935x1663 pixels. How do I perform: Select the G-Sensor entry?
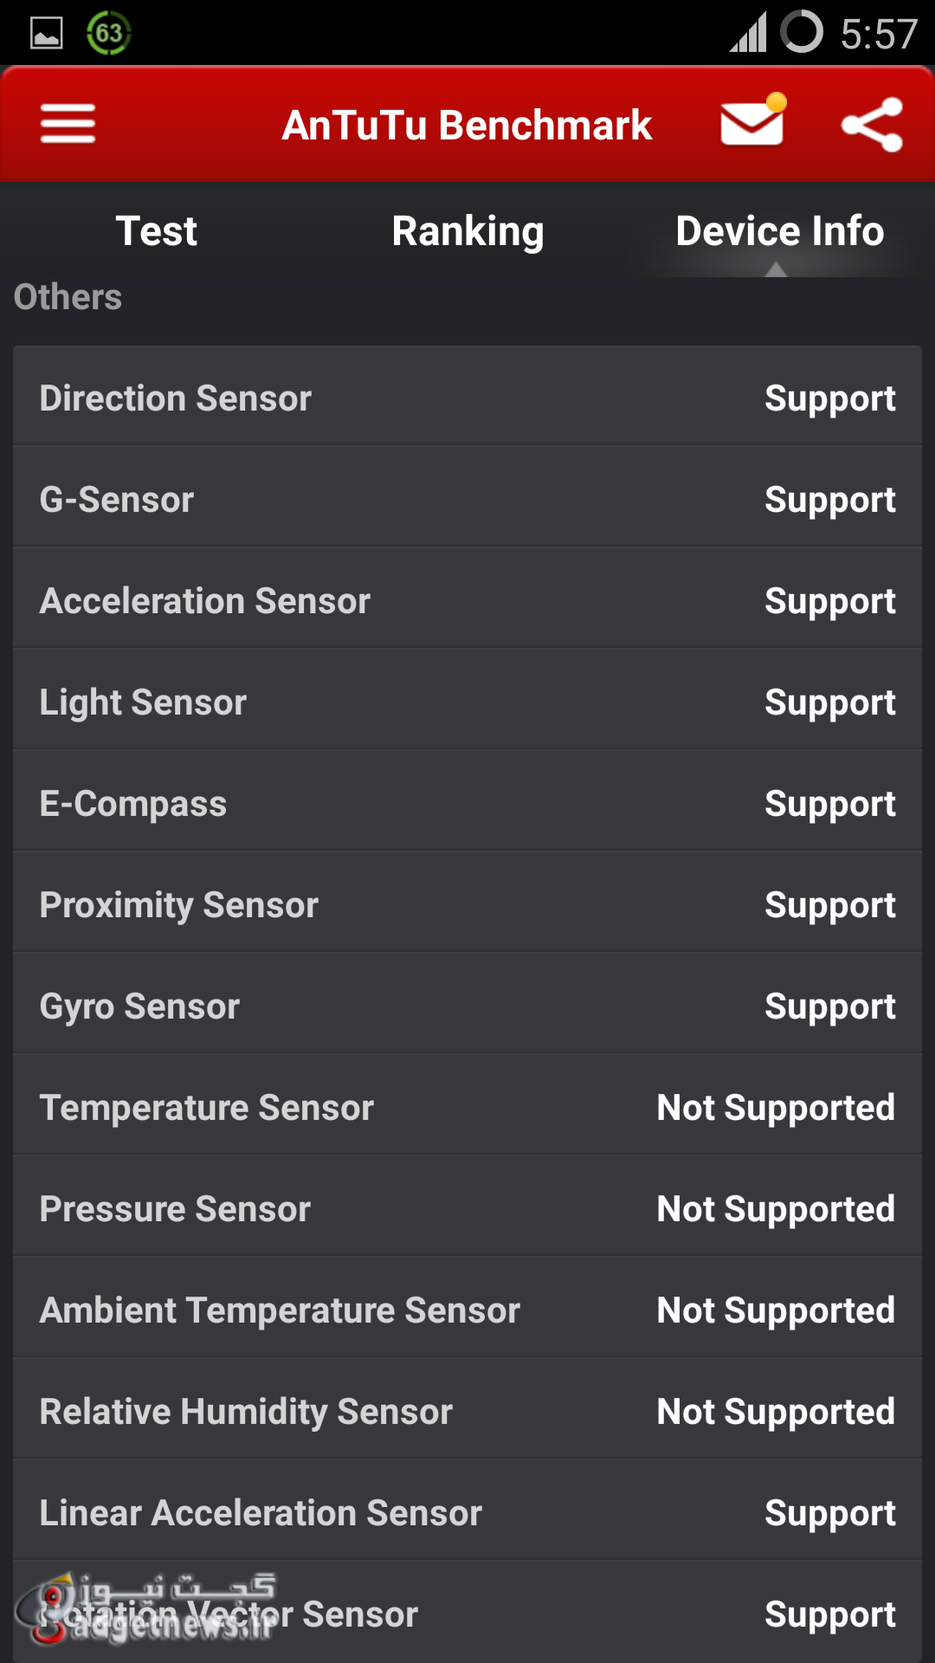tap(467, 499)
